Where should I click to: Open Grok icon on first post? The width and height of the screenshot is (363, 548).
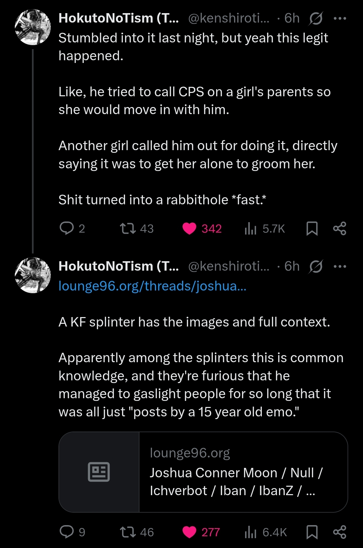click(316, 18)
